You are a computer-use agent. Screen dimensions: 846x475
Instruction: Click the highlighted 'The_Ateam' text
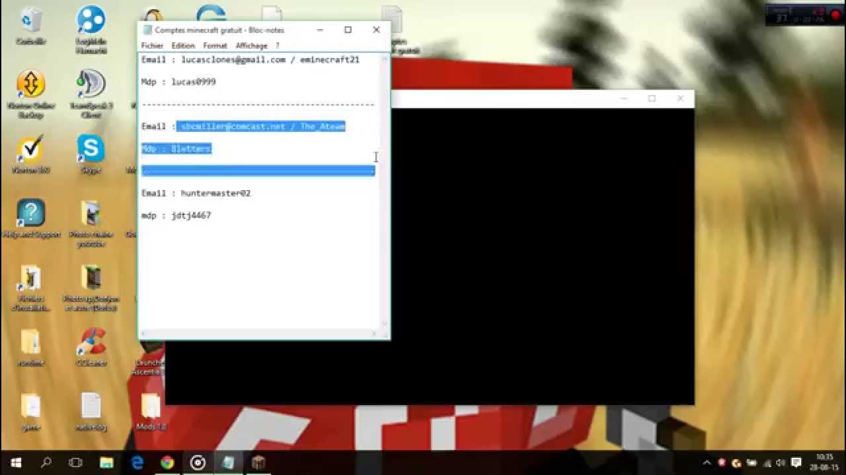323,126
